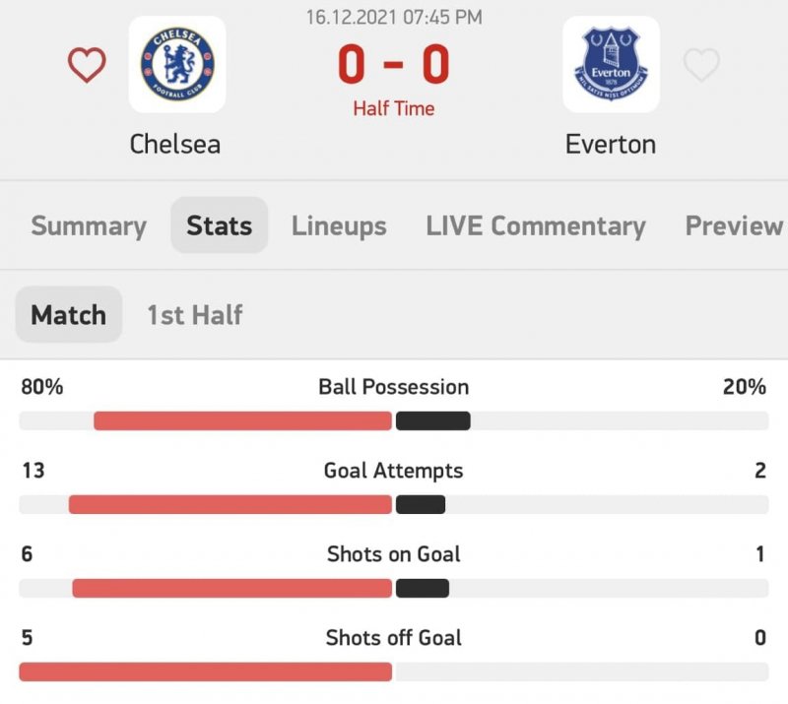Image resolution: width=788 pixels, height=704 pixels.
Task: Click the Ball Possession bar
Action: pos(394,421)
